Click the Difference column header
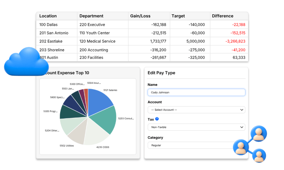This screenshot has height=170, width=284. 223,16
